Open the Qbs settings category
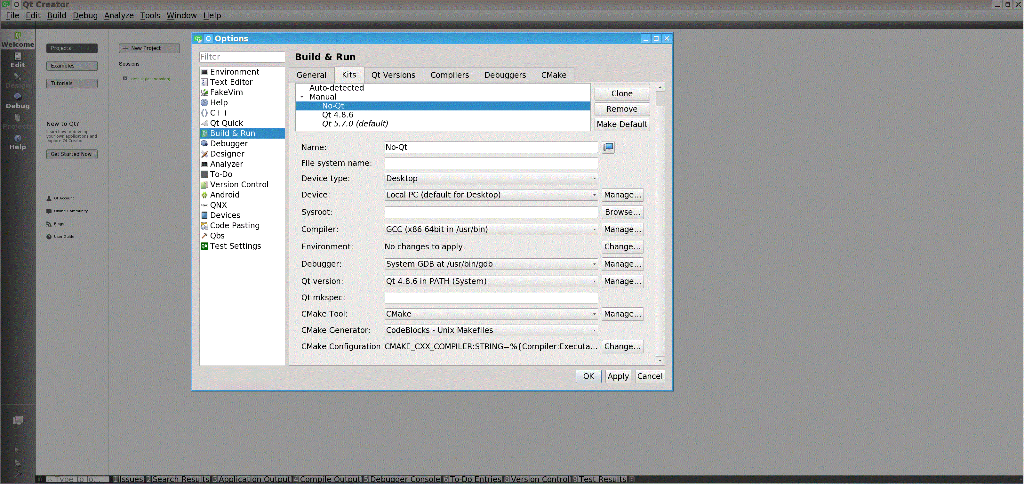 [x=217, y=236]
